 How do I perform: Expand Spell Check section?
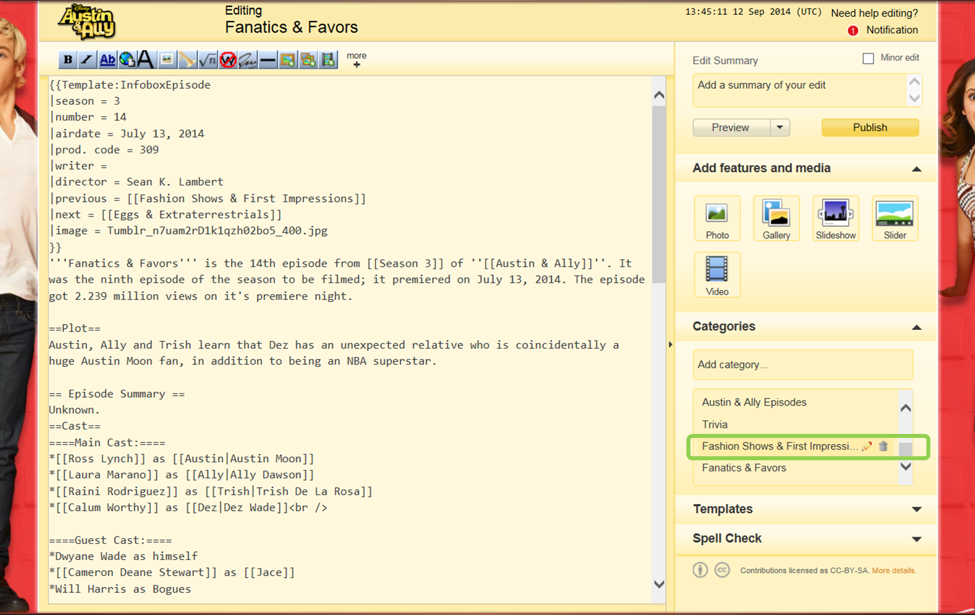tap(917, 539)
